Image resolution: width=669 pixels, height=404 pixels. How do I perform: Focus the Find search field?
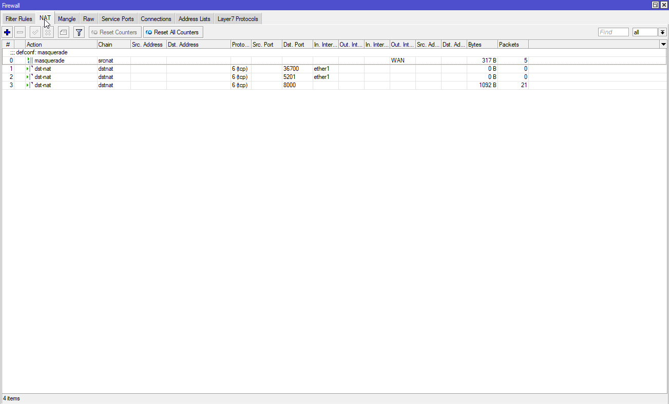(614, 32)
